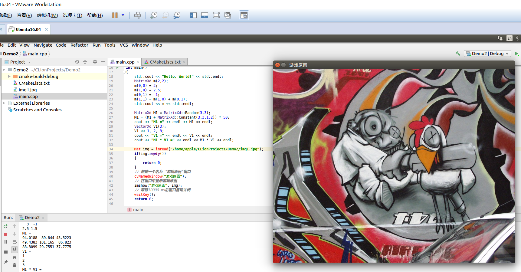Click the Demo2 breadcrumb in navigation bar
Image resolution: width=521 pixels, height=272 pixels.
pyautogui.click(x=11, y=54)
